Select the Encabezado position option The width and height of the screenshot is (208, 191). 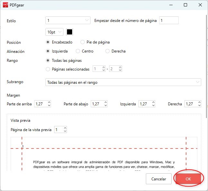tap(48, 42)
